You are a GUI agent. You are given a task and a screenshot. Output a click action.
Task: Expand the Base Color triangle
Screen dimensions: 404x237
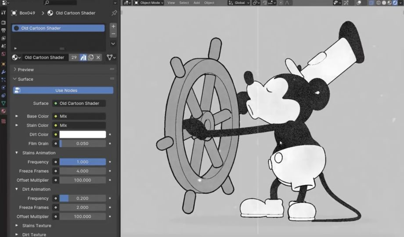pos(17,116)
